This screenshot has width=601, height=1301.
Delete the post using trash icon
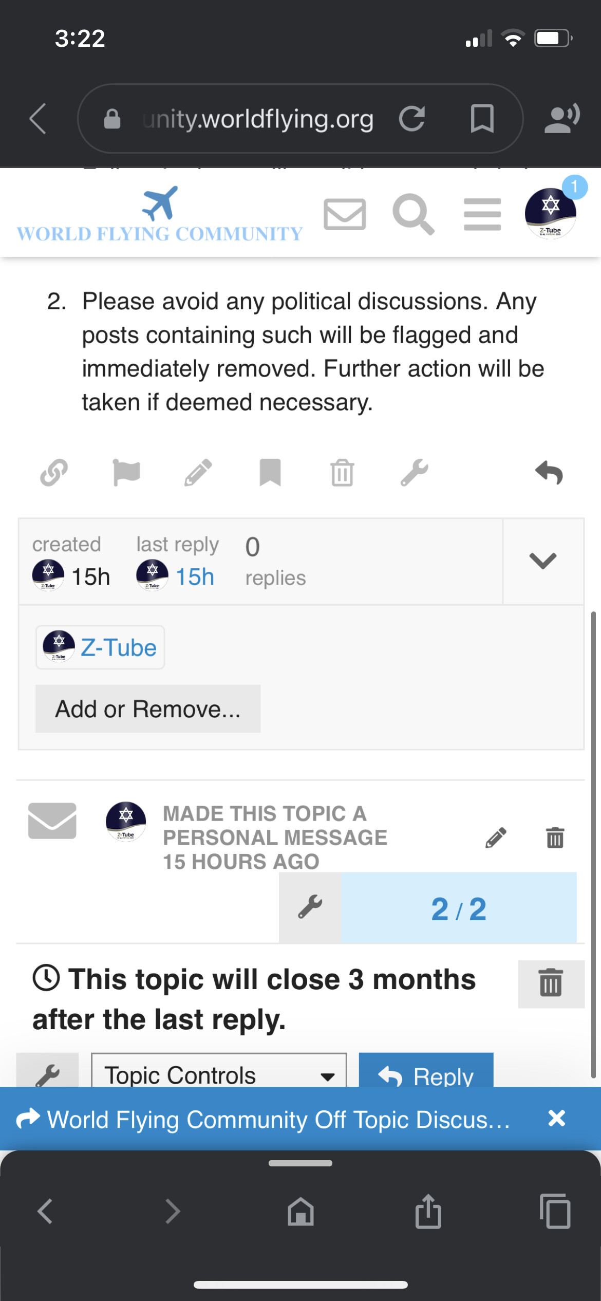pyautogui.click(x=342, y=472)
